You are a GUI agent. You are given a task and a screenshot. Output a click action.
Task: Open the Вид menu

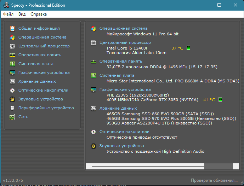[x=22, y=14]
